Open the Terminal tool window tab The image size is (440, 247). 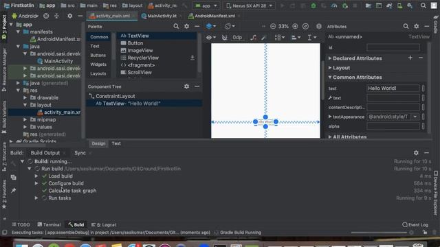point(49,224)
